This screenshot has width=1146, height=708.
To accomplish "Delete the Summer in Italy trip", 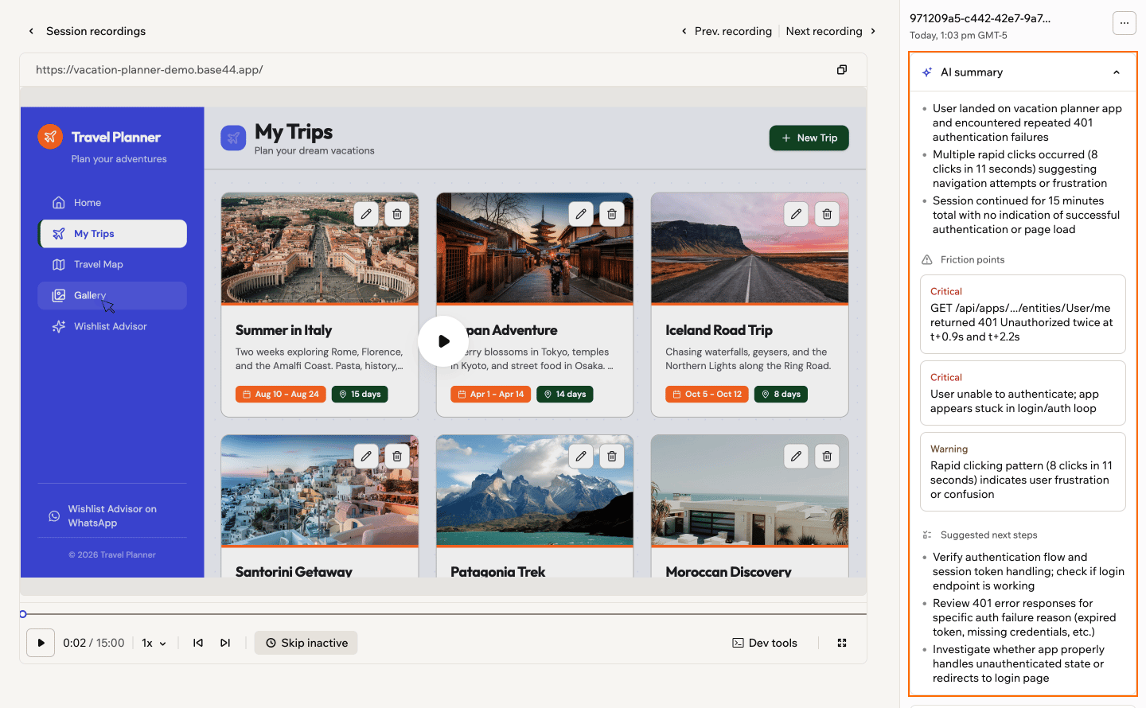I will click(x=397, y=214).
